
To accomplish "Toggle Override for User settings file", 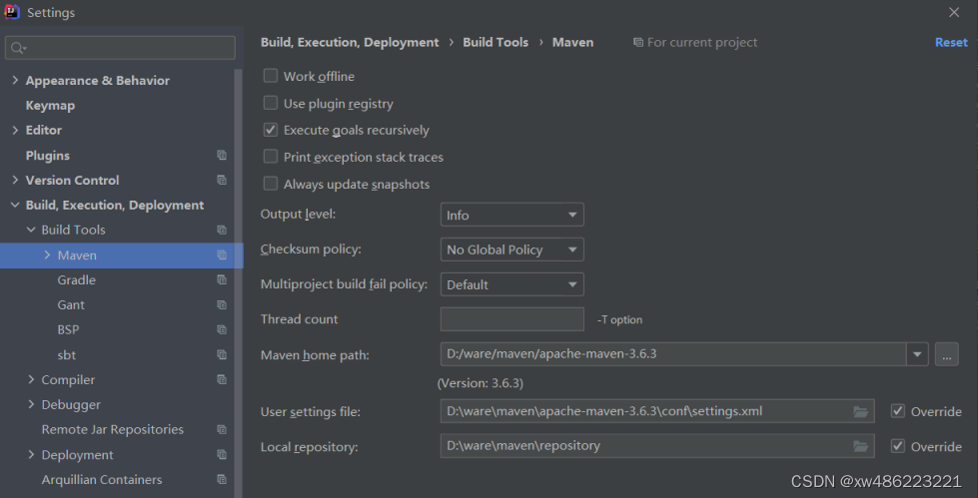I will coord(898,411).
